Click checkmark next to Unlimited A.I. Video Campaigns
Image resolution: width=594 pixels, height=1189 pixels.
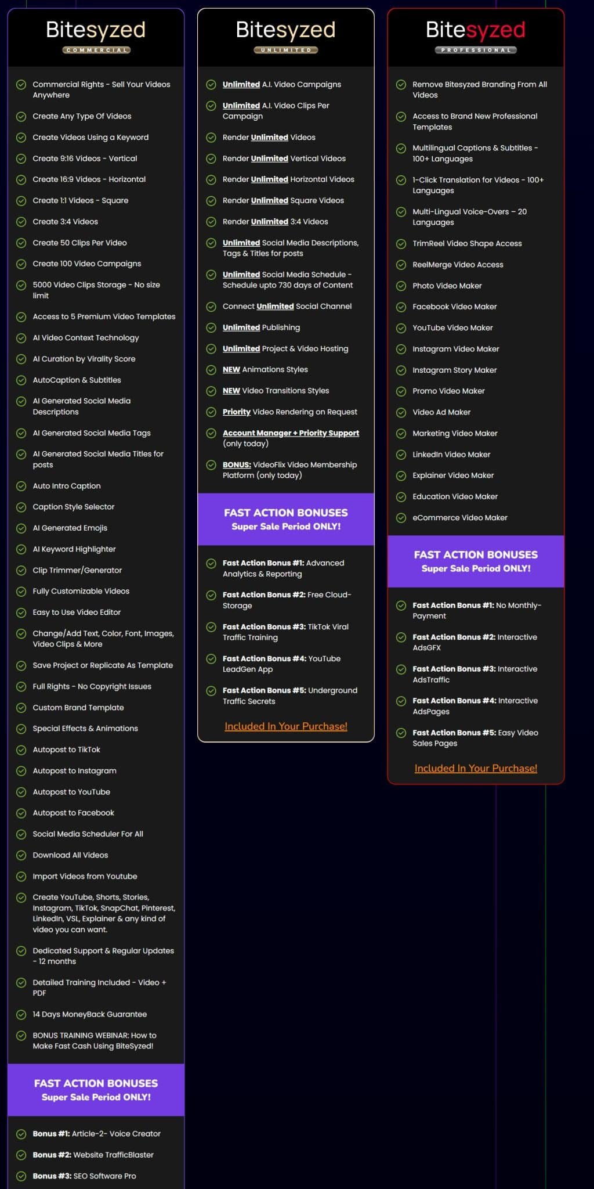[x=211, y=84]
